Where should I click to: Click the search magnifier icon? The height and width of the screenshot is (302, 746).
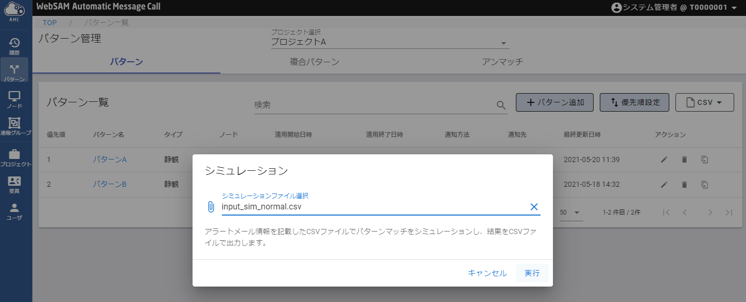click(x=501, y=105)
